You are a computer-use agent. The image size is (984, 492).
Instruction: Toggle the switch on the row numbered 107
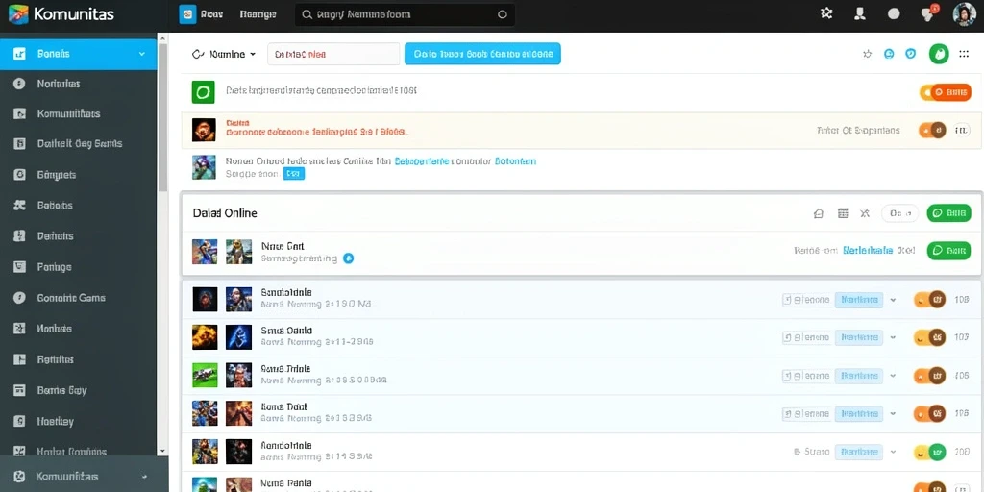click(x=930, y=337)
